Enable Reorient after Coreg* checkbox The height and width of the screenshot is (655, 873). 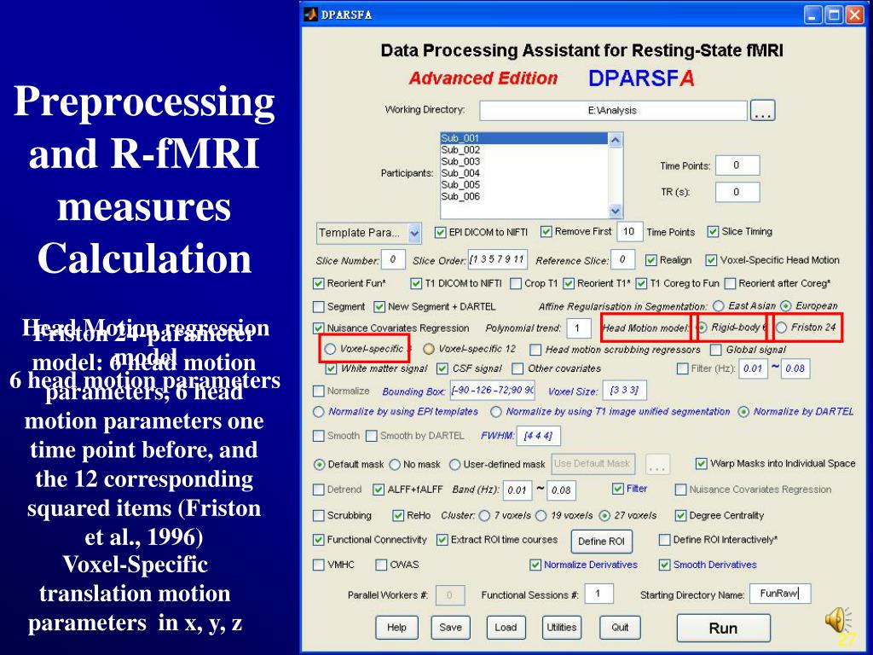click(x=730, y=283)
